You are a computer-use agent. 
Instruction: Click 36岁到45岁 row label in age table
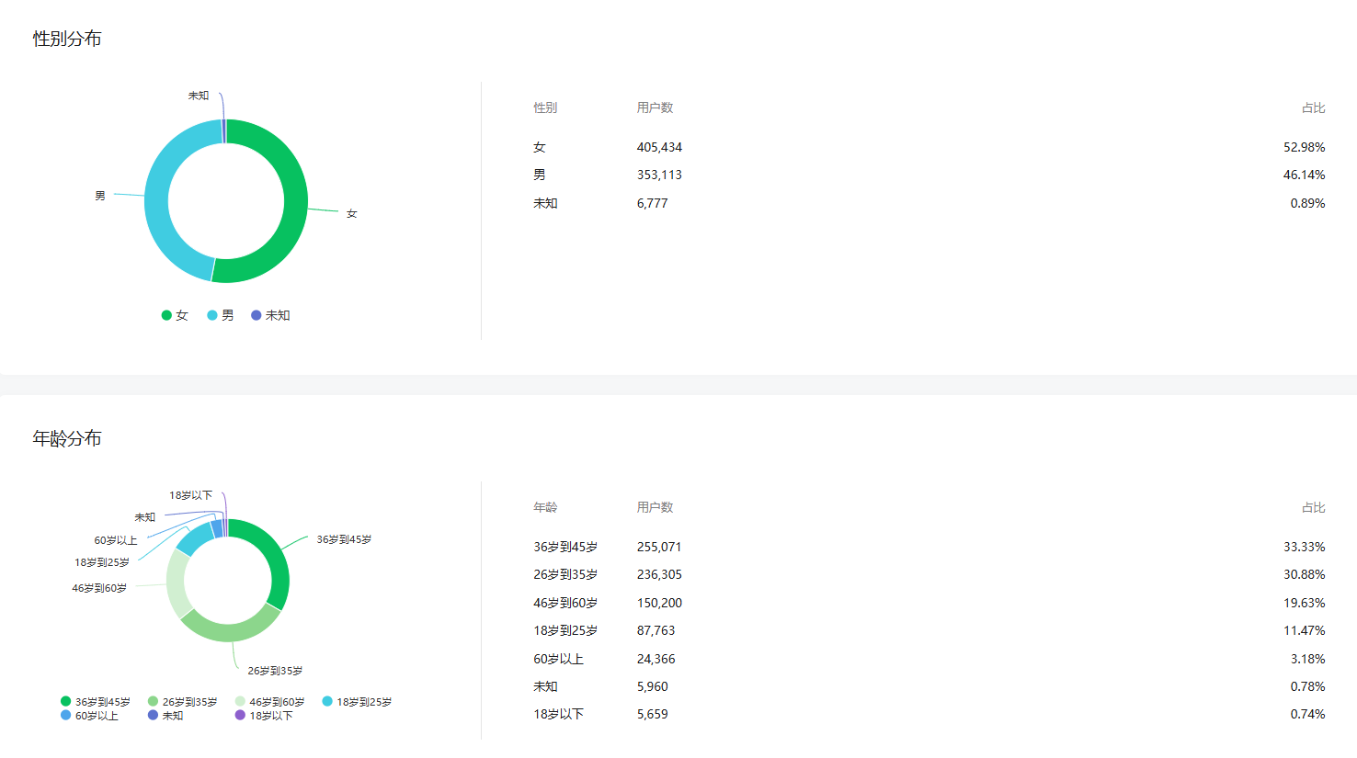pos(565,547)
